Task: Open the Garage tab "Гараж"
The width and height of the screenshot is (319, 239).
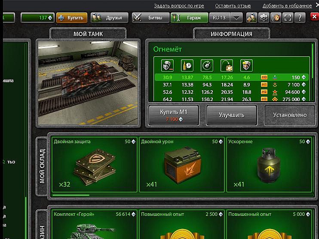Action: (x=189, y=18)
